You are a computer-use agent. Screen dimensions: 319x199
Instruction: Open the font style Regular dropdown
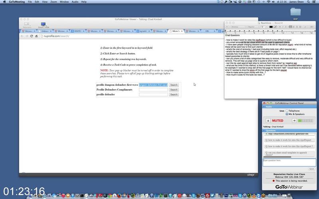253,27
